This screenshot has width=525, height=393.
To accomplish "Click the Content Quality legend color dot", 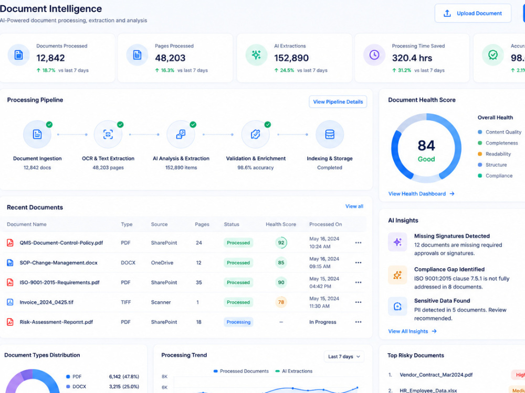I will (x=480, y=132).
